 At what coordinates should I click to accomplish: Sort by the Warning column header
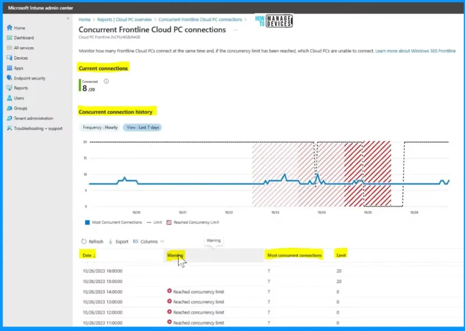(x=175, y=255)
